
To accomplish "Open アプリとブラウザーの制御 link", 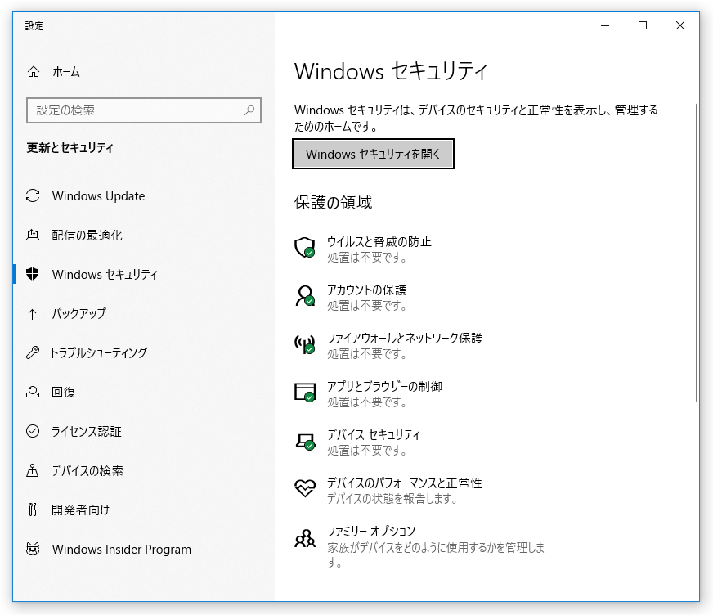I will click(384, 386).
